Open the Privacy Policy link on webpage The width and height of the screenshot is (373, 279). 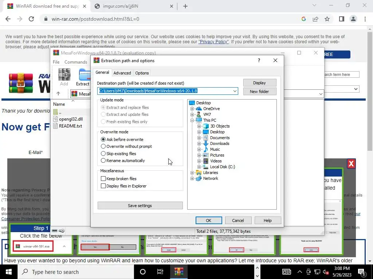coord(213,42)
